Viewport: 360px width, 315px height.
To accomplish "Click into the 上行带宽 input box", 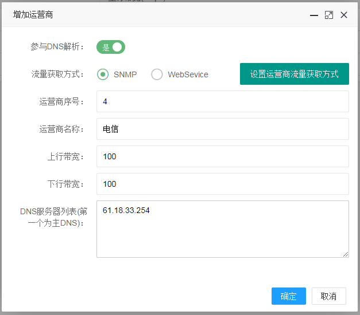I will 222,156.
